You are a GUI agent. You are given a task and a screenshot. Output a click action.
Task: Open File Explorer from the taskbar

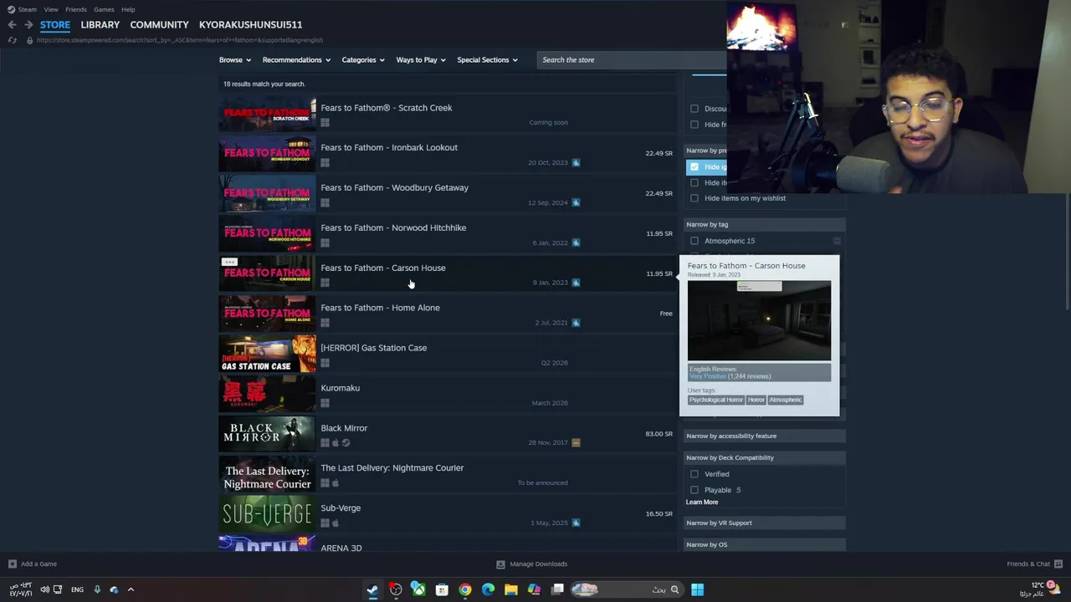pos(511,589)
